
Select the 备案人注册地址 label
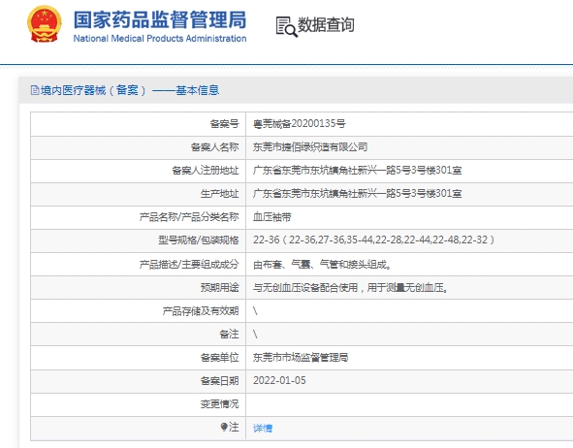tap(206, 171)
